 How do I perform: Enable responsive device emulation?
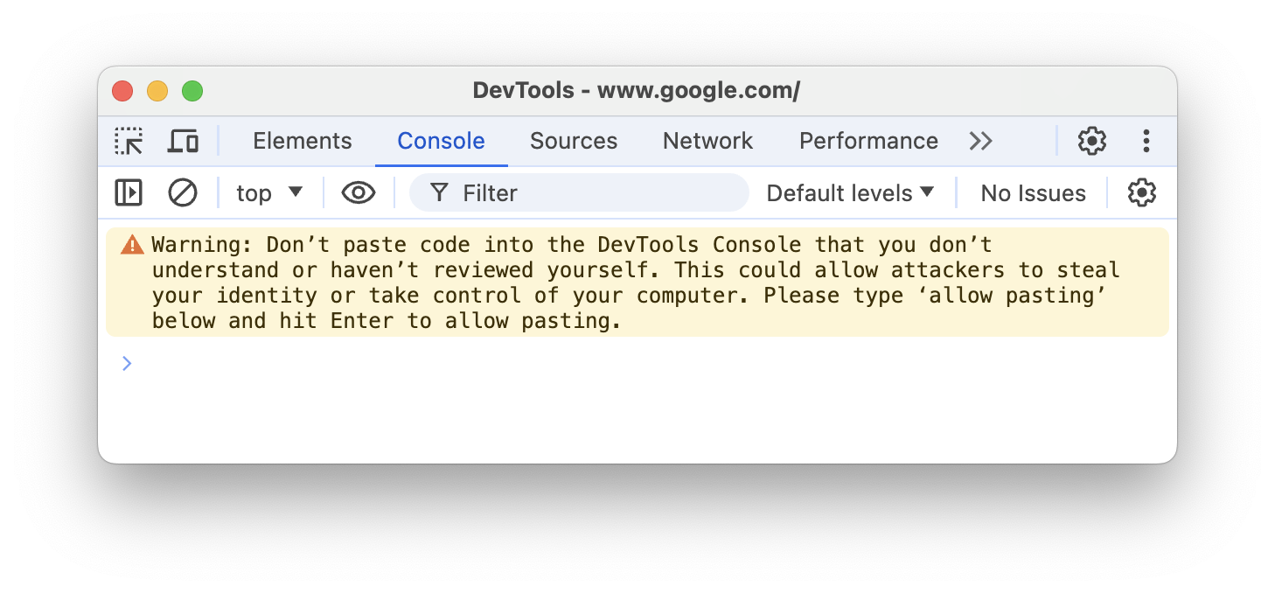182,140
